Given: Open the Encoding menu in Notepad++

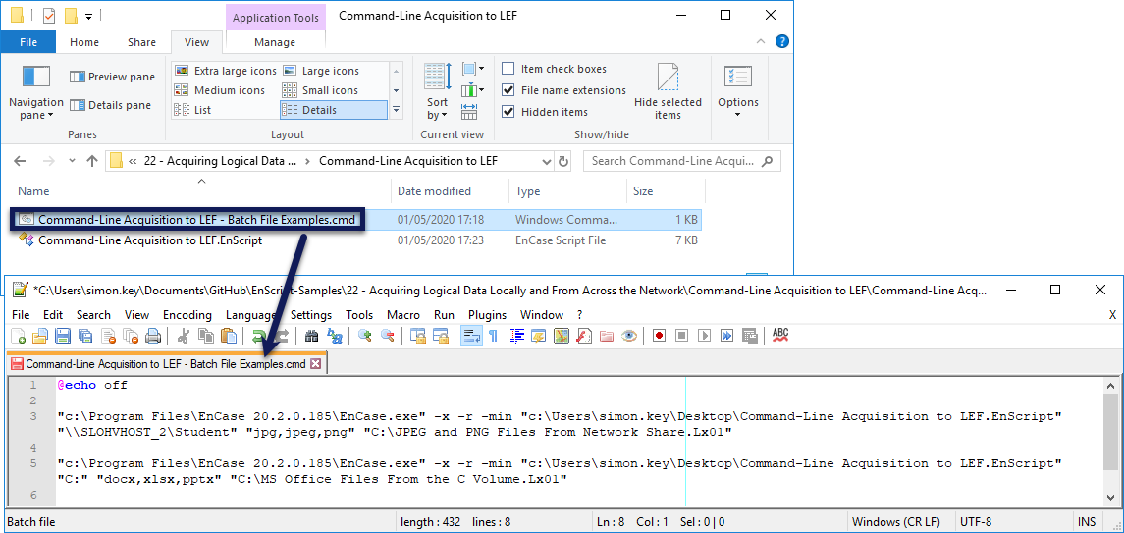Looking at the screenshot, I should point(187,314).
